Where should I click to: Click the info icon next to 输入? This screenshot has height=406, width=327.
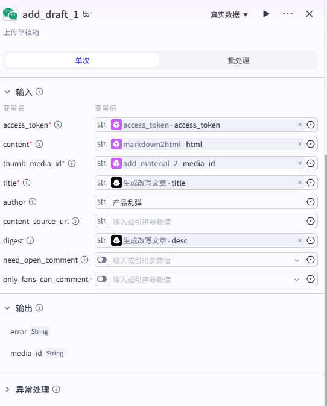39,92
